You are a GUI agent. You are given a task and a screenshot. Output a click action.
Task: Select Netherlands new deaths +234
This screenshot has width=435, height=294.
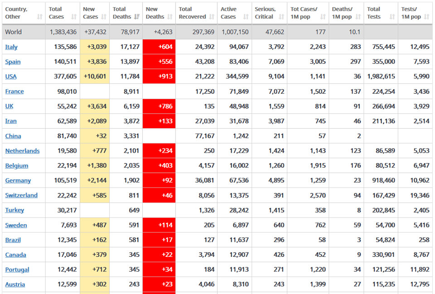coord(159,150)
